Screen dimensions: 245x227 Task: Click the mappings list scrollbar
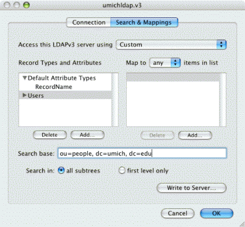(x=223, y=100)
